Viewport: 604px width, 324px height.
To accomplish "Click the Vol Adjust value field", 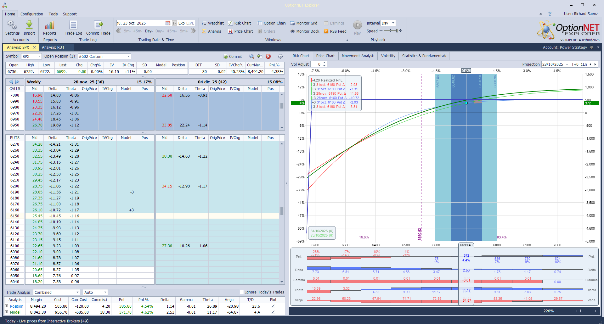I will click(x=316, y=64).
